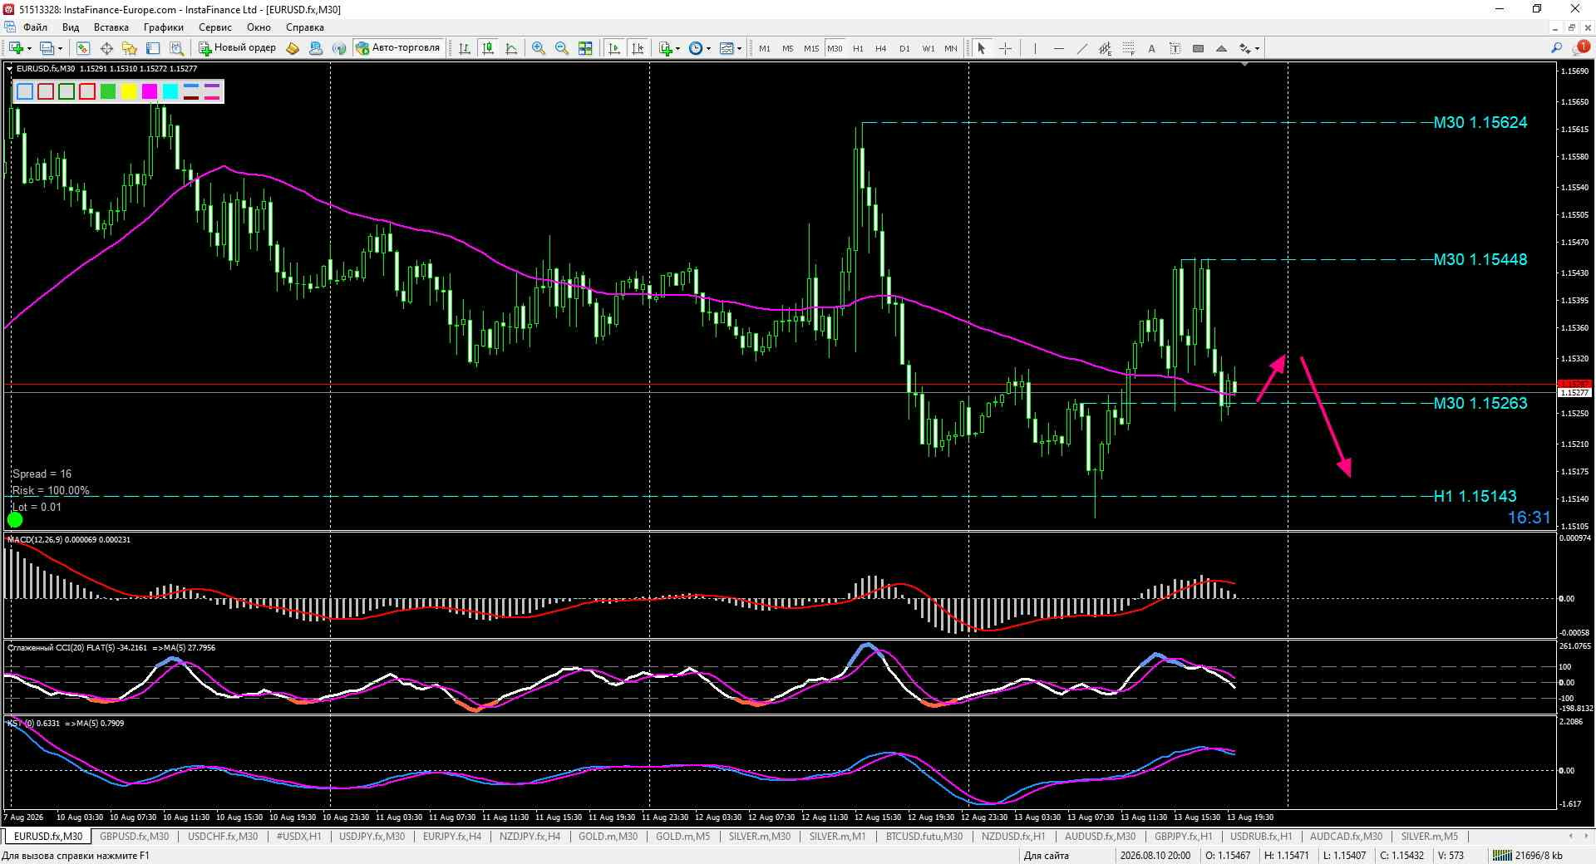Switch chart to line chart mode
Viewport: 1596px width, 864px height.
pos(511,48)
